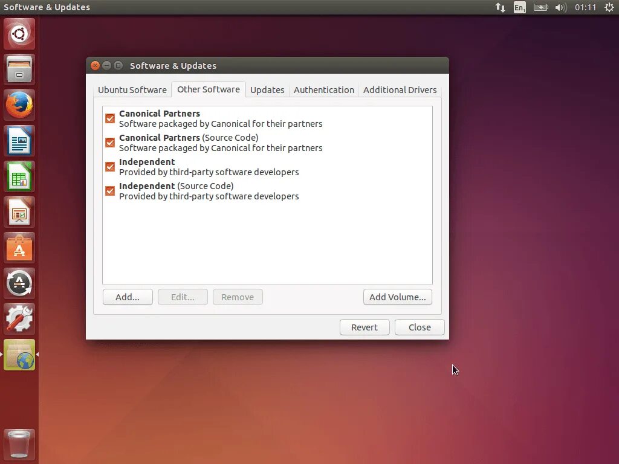
Task: Minimize the Software & Updates window
Action: 106,65
